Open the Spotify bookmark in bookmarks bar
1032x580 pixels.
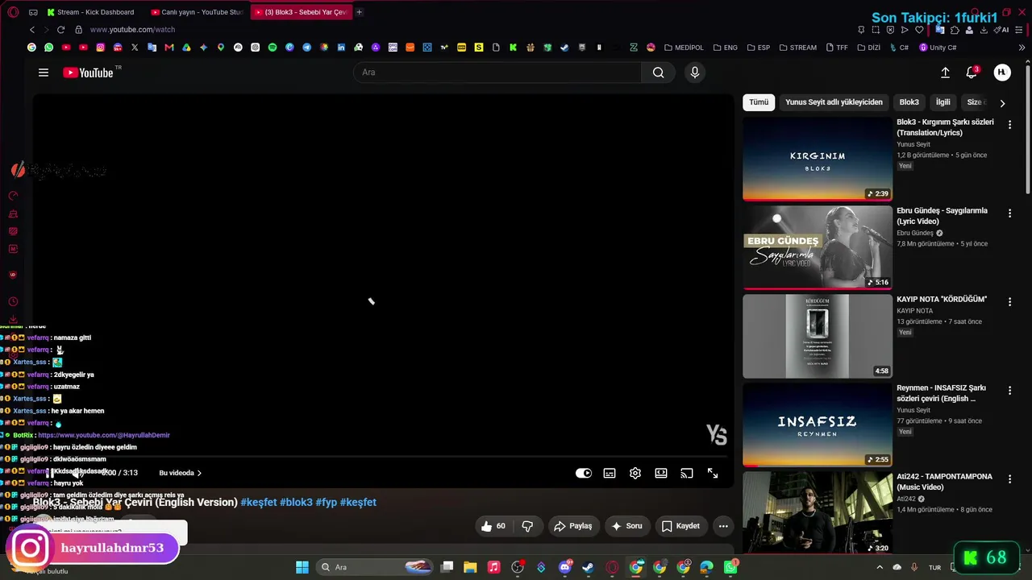coord(273,48)
